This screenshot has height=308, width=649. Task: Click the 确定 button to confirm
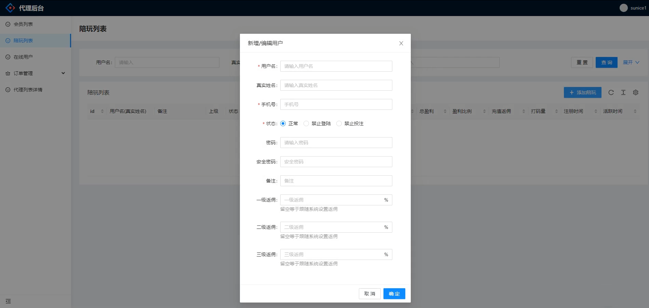pos(394,294)
